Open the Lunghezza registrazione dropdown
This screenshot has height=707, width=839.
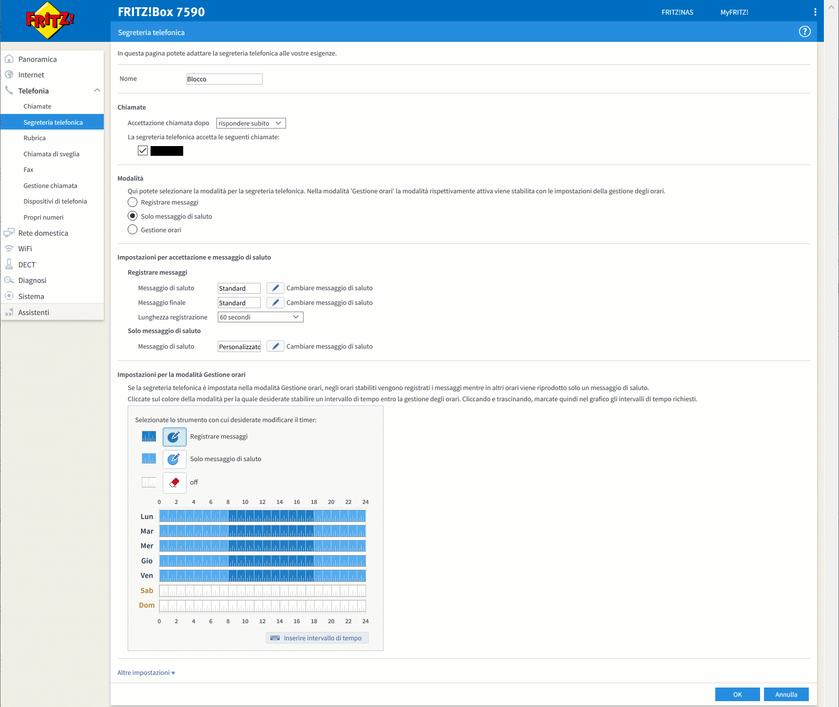pyautogui.click(x=261, y=317)
